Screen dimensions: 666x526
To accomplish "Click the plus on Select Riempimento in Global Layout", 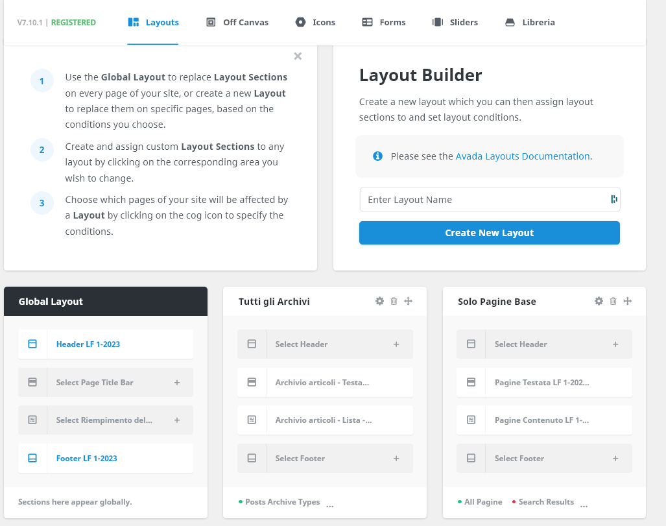I will [176, 420].
